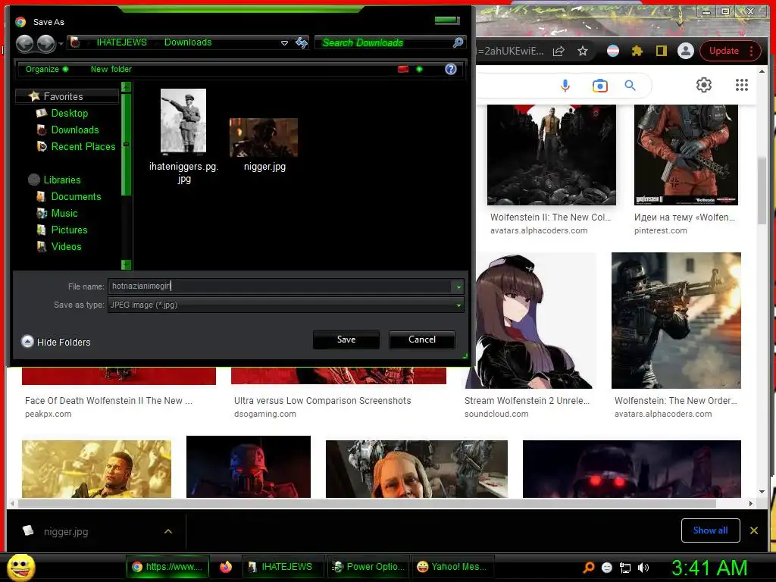Share this page from Chrome toolbar
776x582 pixels.
coord(559,51)
